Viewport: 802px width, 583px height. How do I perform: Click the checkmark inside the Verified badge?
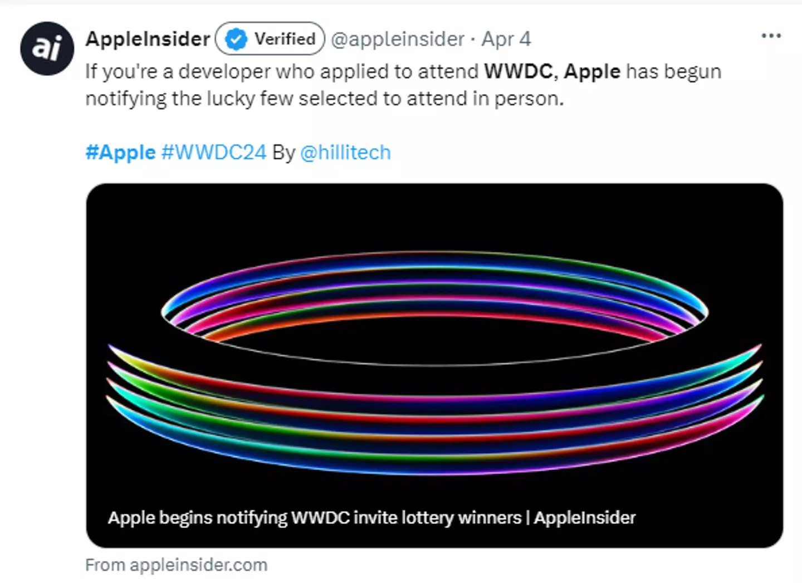(x=236, y=39)
